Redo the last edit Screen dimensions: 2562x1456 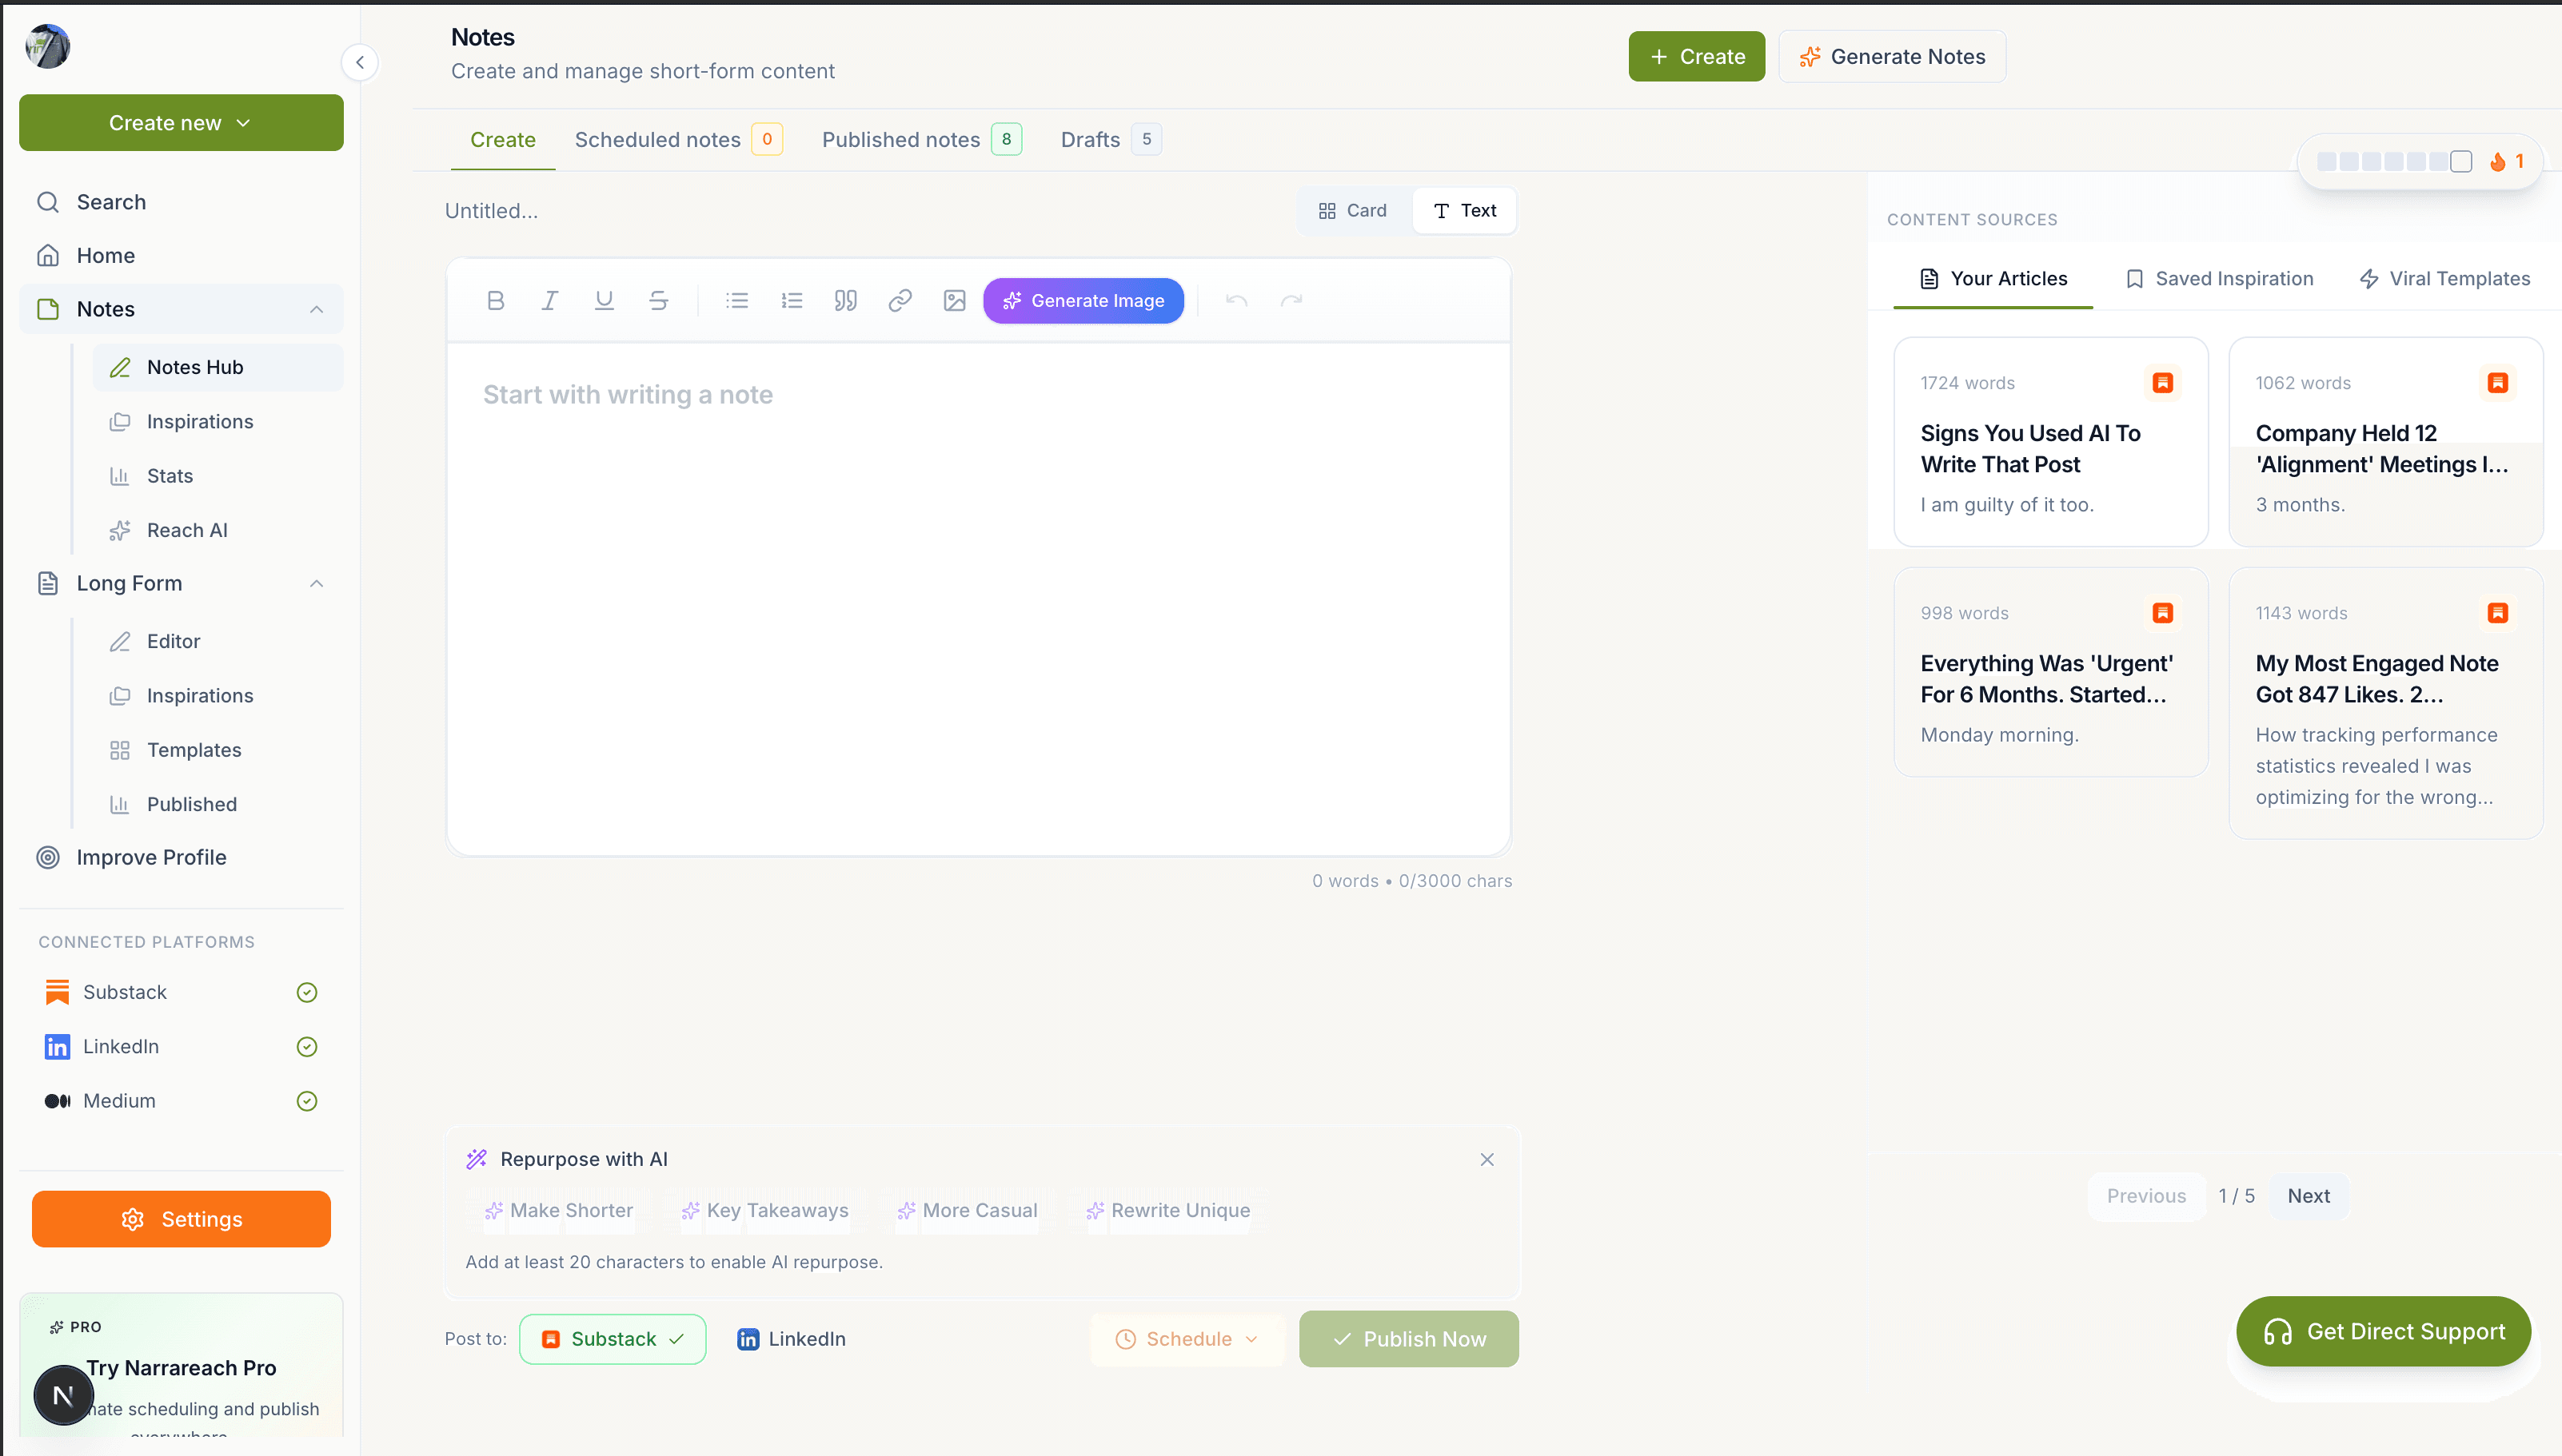[x=1291, y=300]
